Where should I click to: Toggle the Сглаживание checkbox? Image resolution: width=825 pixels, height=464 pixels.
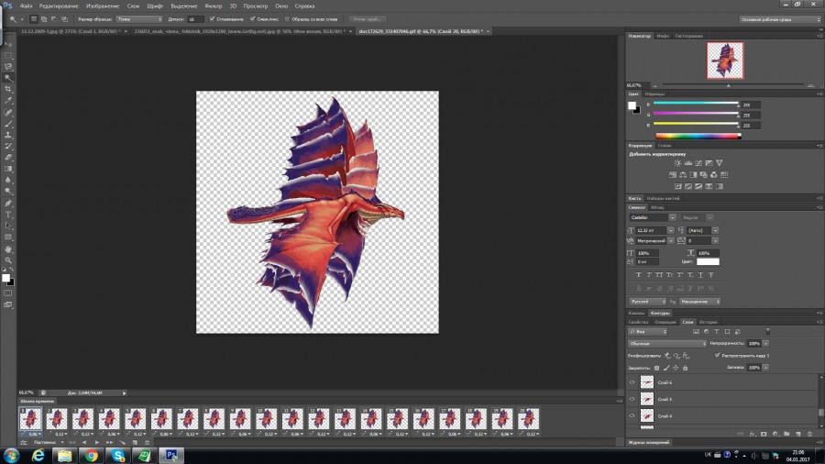click(214, 18)
